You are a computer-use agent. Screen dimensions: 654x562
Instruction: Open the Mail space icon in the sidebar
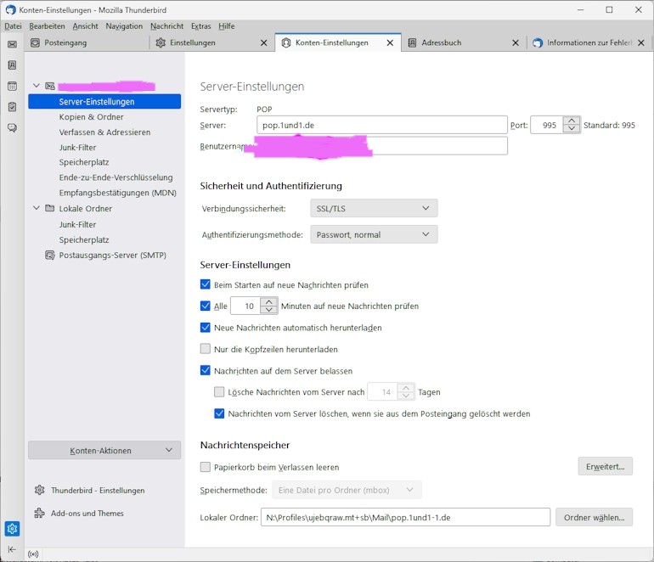click(x=12, y=44)
